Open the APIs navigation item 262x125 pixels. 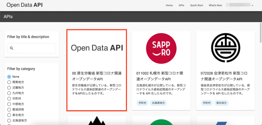click(x=181, y=5)
